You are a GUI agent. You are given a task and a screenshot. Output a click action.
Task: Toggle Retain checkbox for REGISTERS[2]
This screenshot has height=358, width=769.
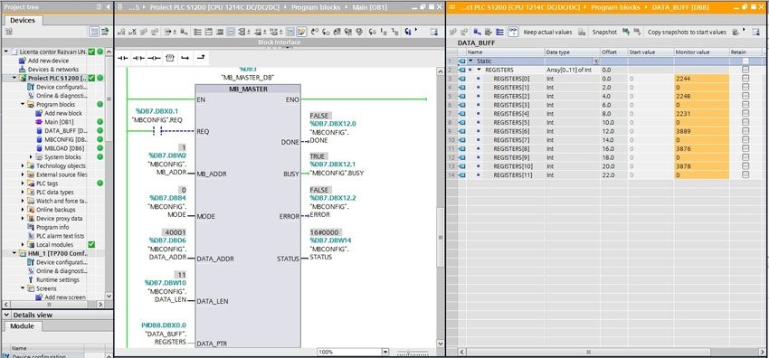click(x=745, y=96)
